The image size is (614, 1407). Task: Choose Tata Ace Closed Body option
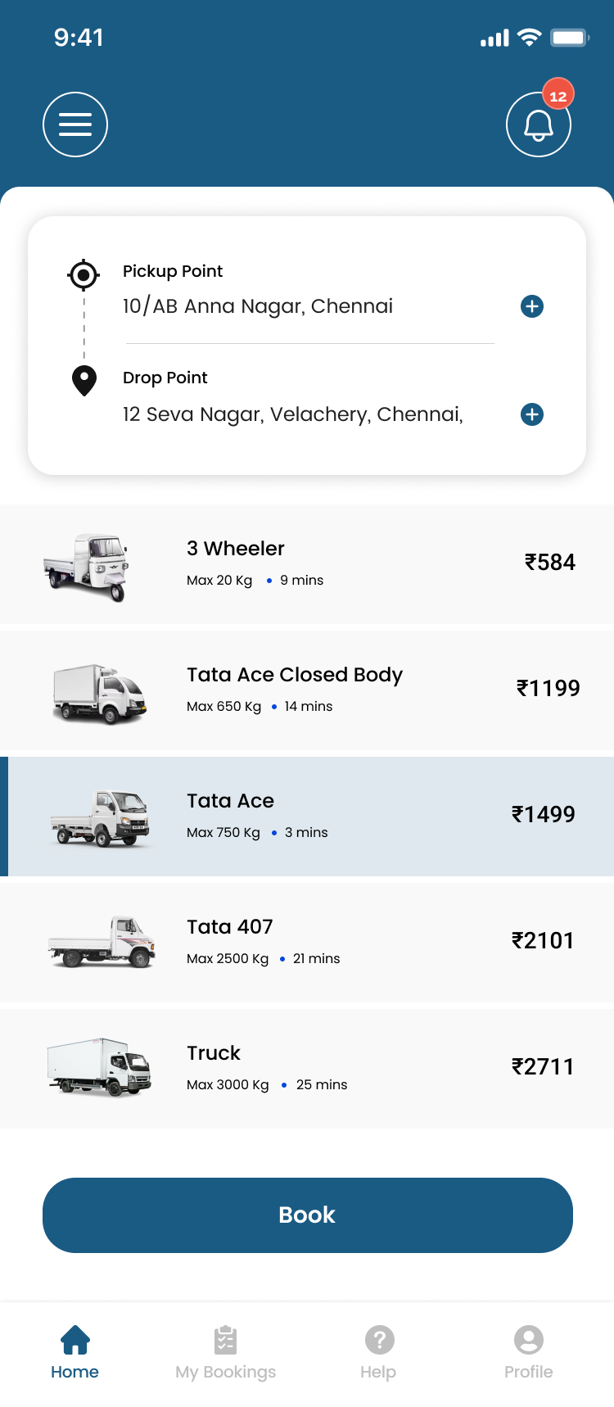pyautogui.click(x=307, y=690)
